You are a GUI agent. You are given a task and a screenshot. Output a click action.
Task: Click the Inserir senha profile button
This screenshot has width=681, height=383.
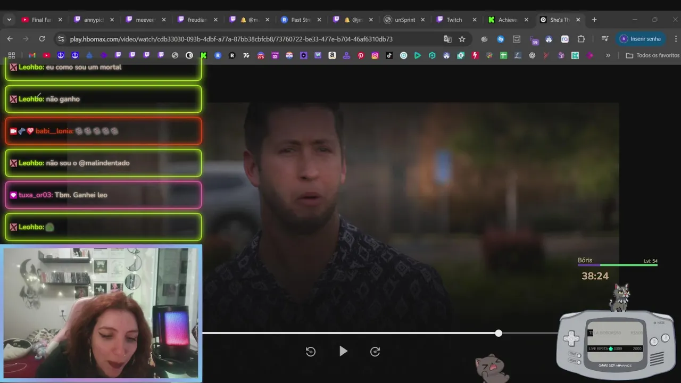[x=640, y=39]
